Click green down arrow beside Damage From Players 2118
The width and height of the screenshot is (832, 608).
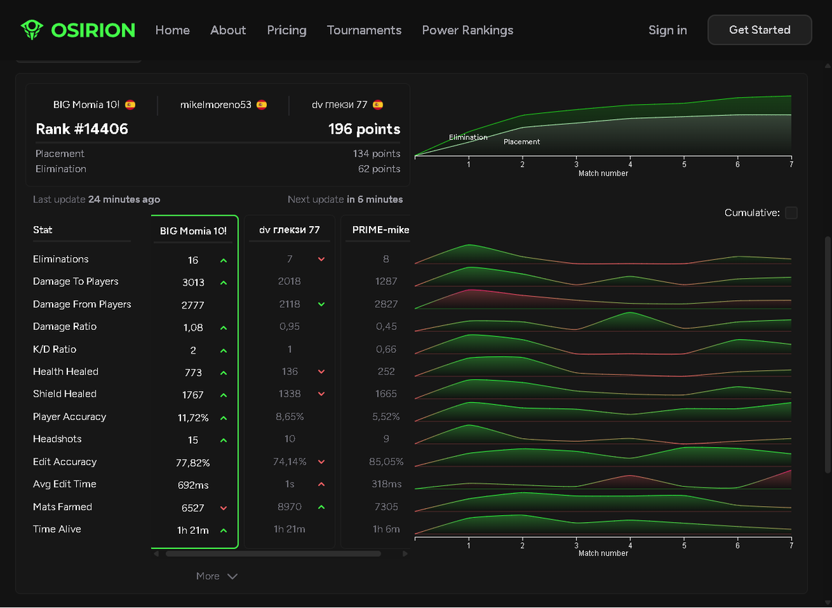pos(321,304)
